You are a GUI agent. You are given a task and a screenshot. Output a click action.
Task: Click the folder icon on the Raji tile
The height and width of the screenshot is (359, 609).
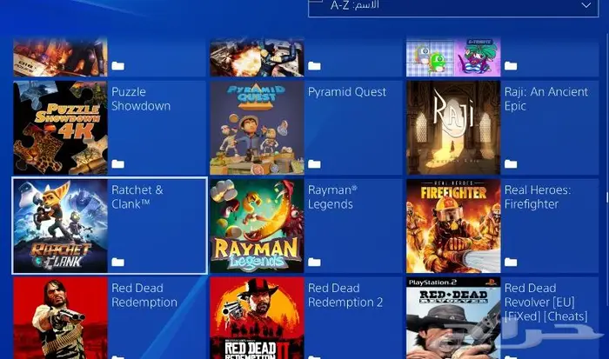(x=511, y=163)
